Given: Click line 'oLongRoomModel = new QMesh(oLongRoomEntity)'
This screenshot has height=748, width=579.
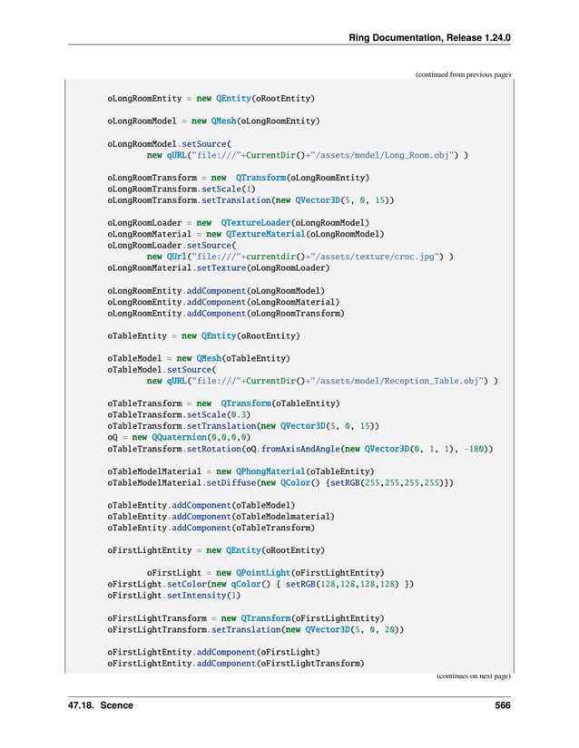Looking at the screenshot, I should [x=213, y=121].
